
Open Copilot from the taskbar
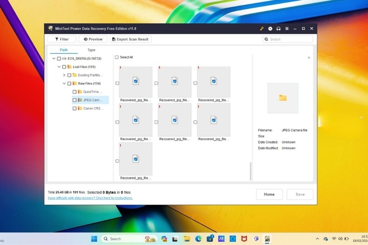pos(164,239)
